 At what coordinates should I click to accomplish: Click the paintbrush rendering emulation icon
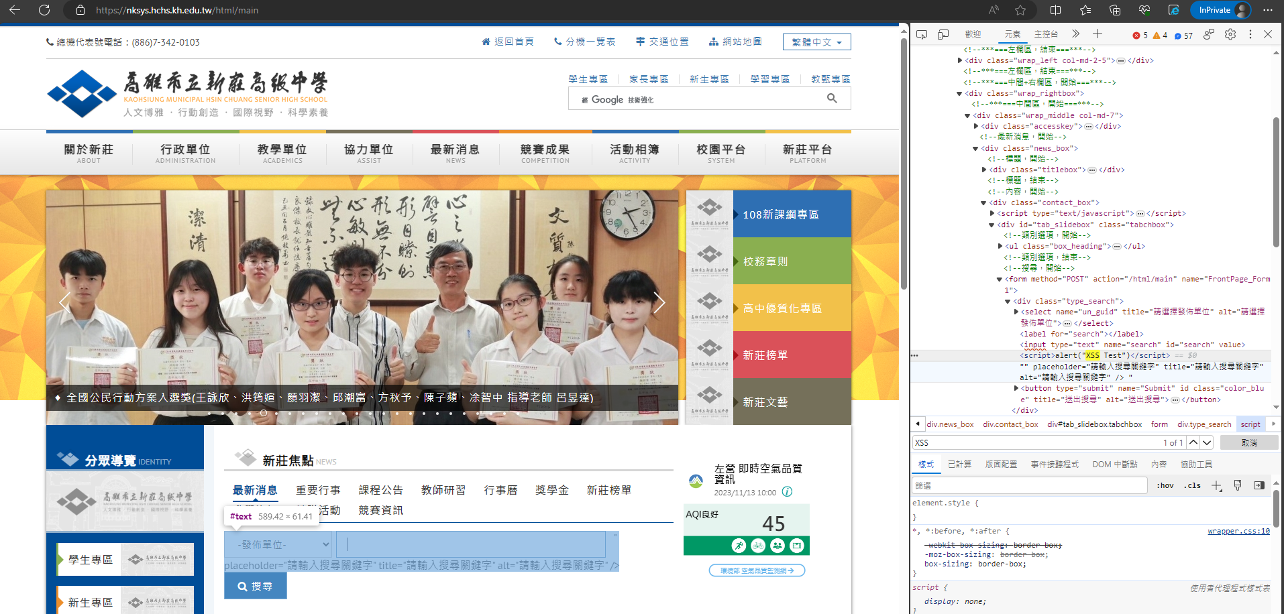[x=1238, y=485]
